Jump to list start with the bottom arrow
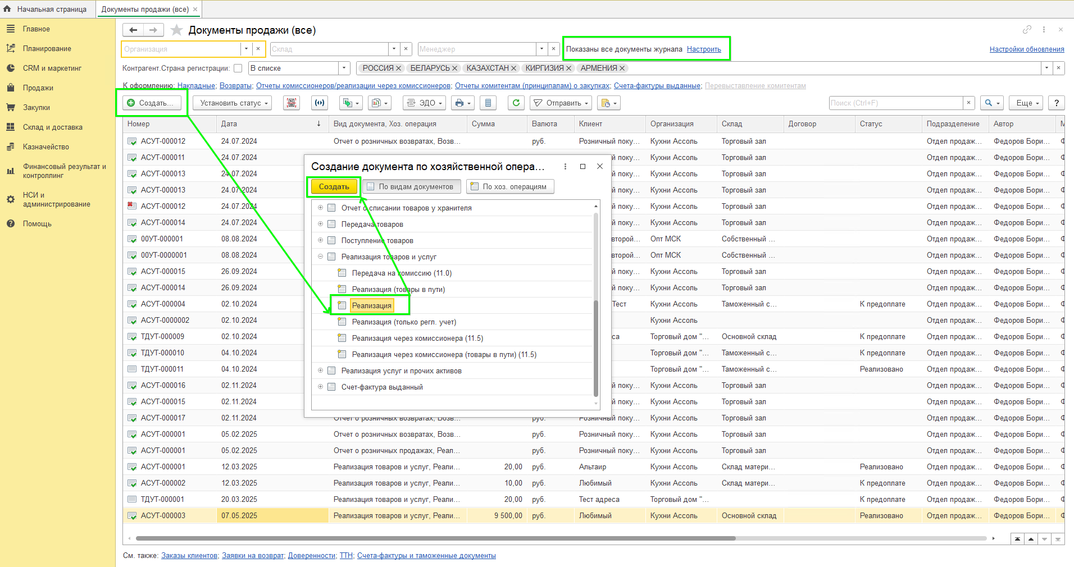 click(x=1017, y=539)
